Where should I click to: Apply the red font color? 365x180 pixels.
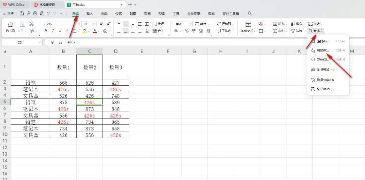95,31
